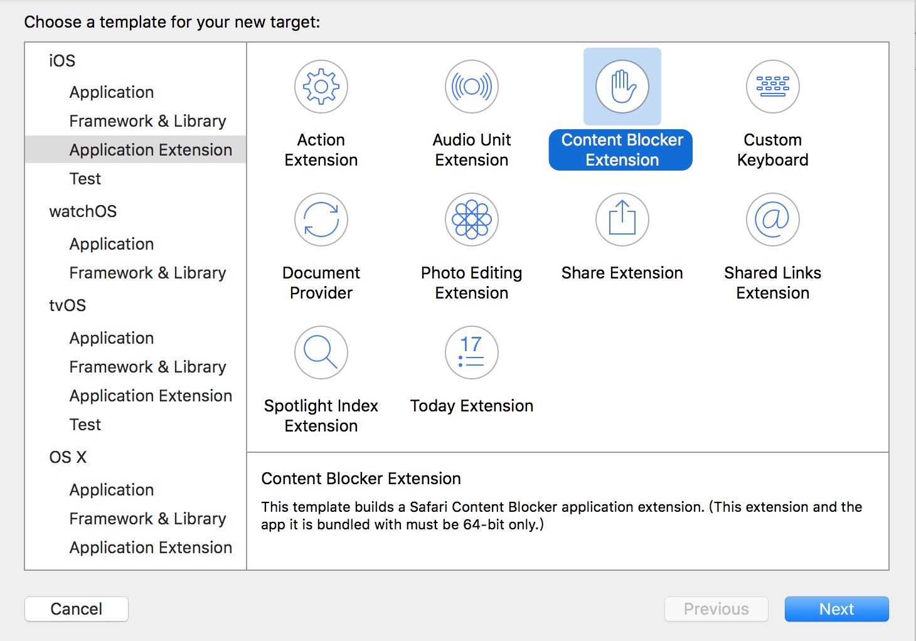This screenshot has height=641, width=916.
Task: Open watchOS Framework & Library category
Action: coord(147,273)
